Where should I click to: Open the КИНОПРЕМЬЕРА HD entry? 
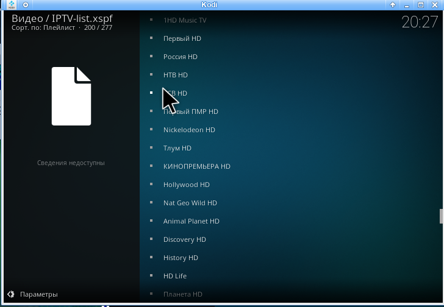click(x=196, y=166)
